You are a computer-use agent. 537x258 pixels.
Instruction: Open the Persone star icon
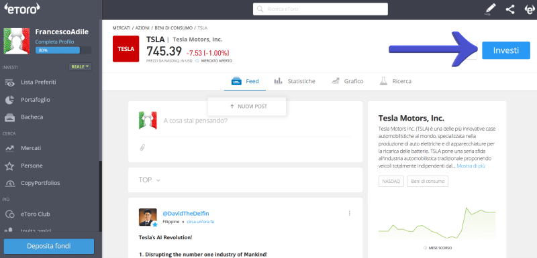[9, 166]
